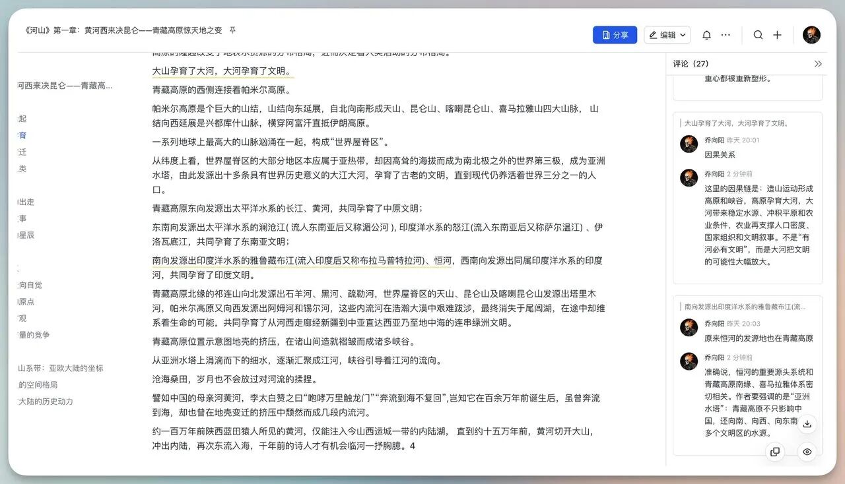Click the 乔向阳 avatar on the 昨天 20:01 comment

[689, 144]
